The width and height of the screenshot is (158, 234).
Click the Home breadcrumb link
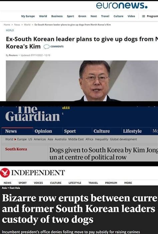click(x=7, y=25)
